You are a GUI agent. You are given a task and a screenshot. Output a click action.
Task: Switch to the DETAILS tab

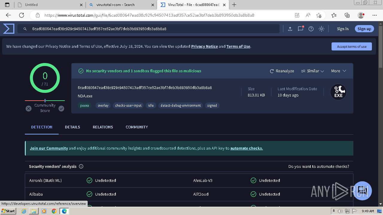tap(72, 127)
